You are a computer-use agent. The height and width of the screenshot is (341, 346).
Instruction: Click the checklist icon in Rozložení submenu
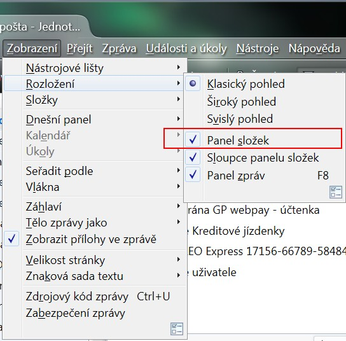[x=336, y=191]
